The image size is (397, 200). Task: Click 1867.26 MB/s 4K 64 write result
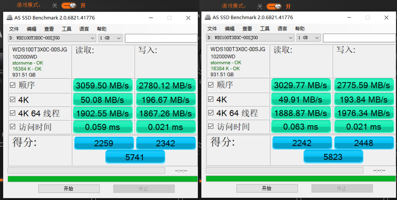click(x=166, y=113)
